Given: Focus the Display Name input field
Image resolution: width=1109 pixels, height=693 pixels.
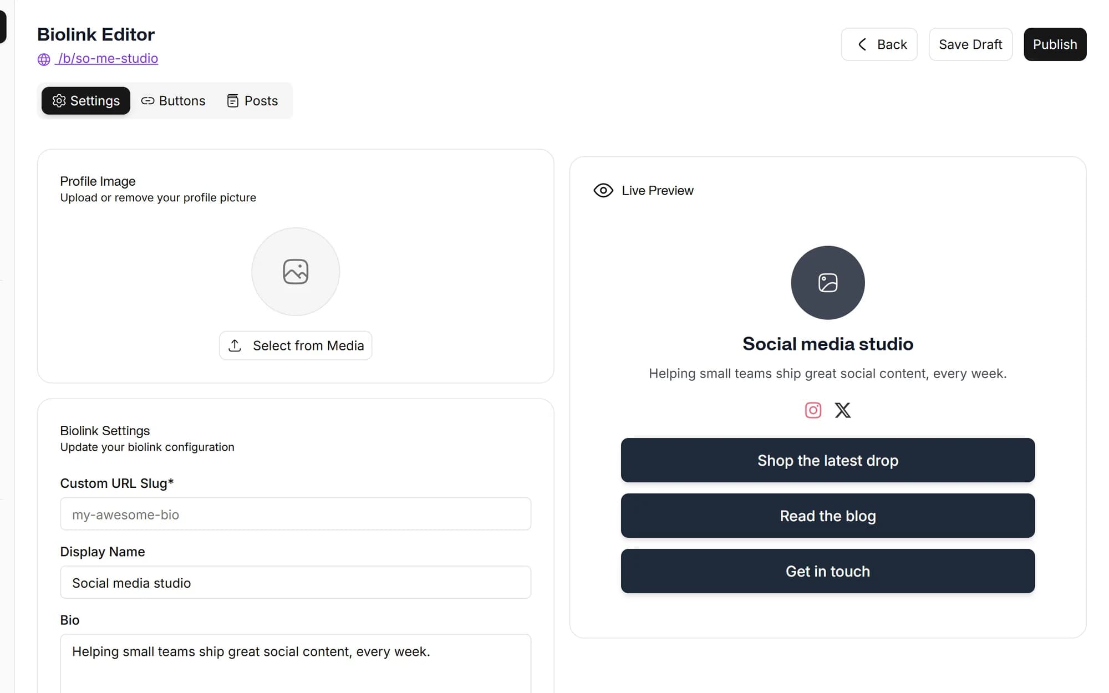Looking at the screenshot, I should click(296, 582).
